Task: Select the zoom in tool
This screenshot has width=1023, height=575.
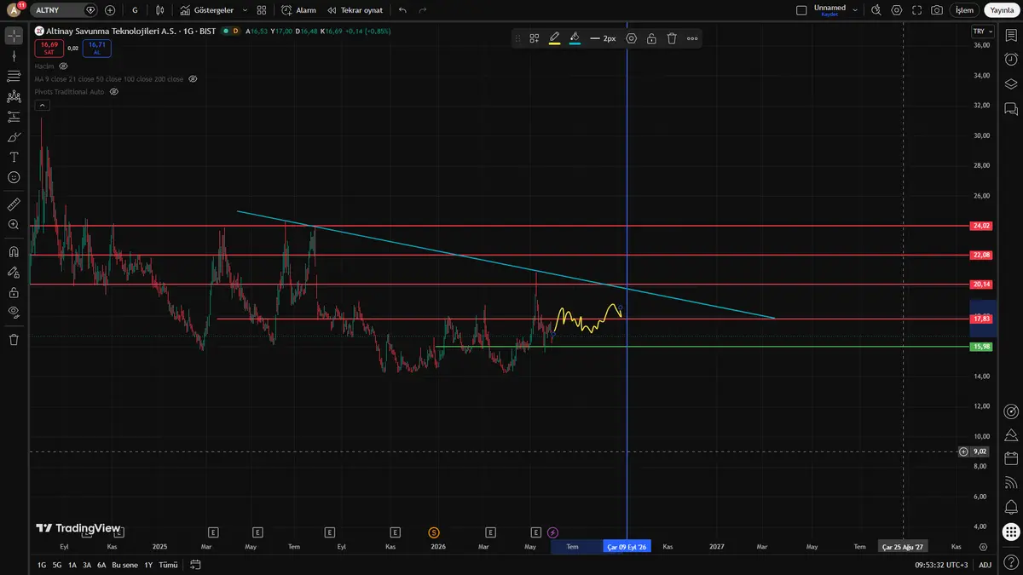Action: pyautogui.click(x=14, y=225)
